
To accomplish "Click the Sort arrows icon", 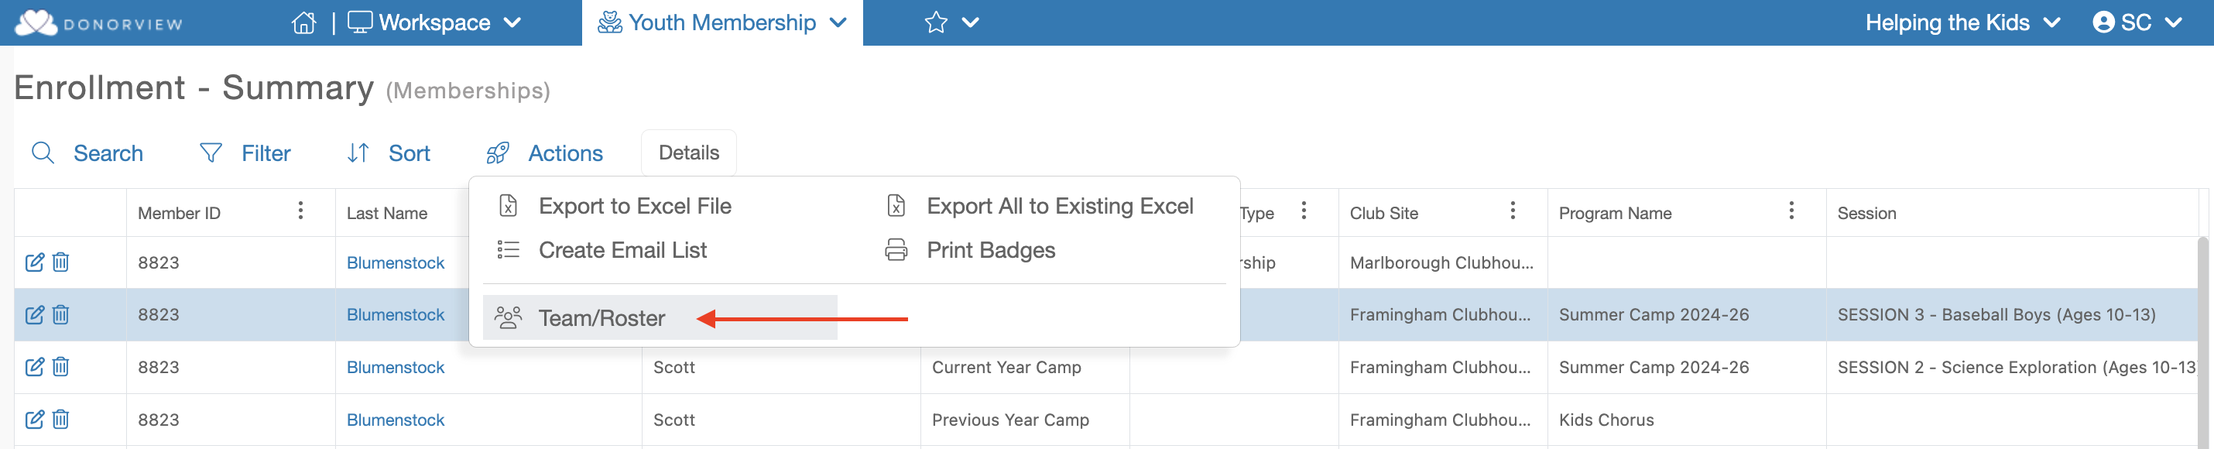I will tap(358, 153).
